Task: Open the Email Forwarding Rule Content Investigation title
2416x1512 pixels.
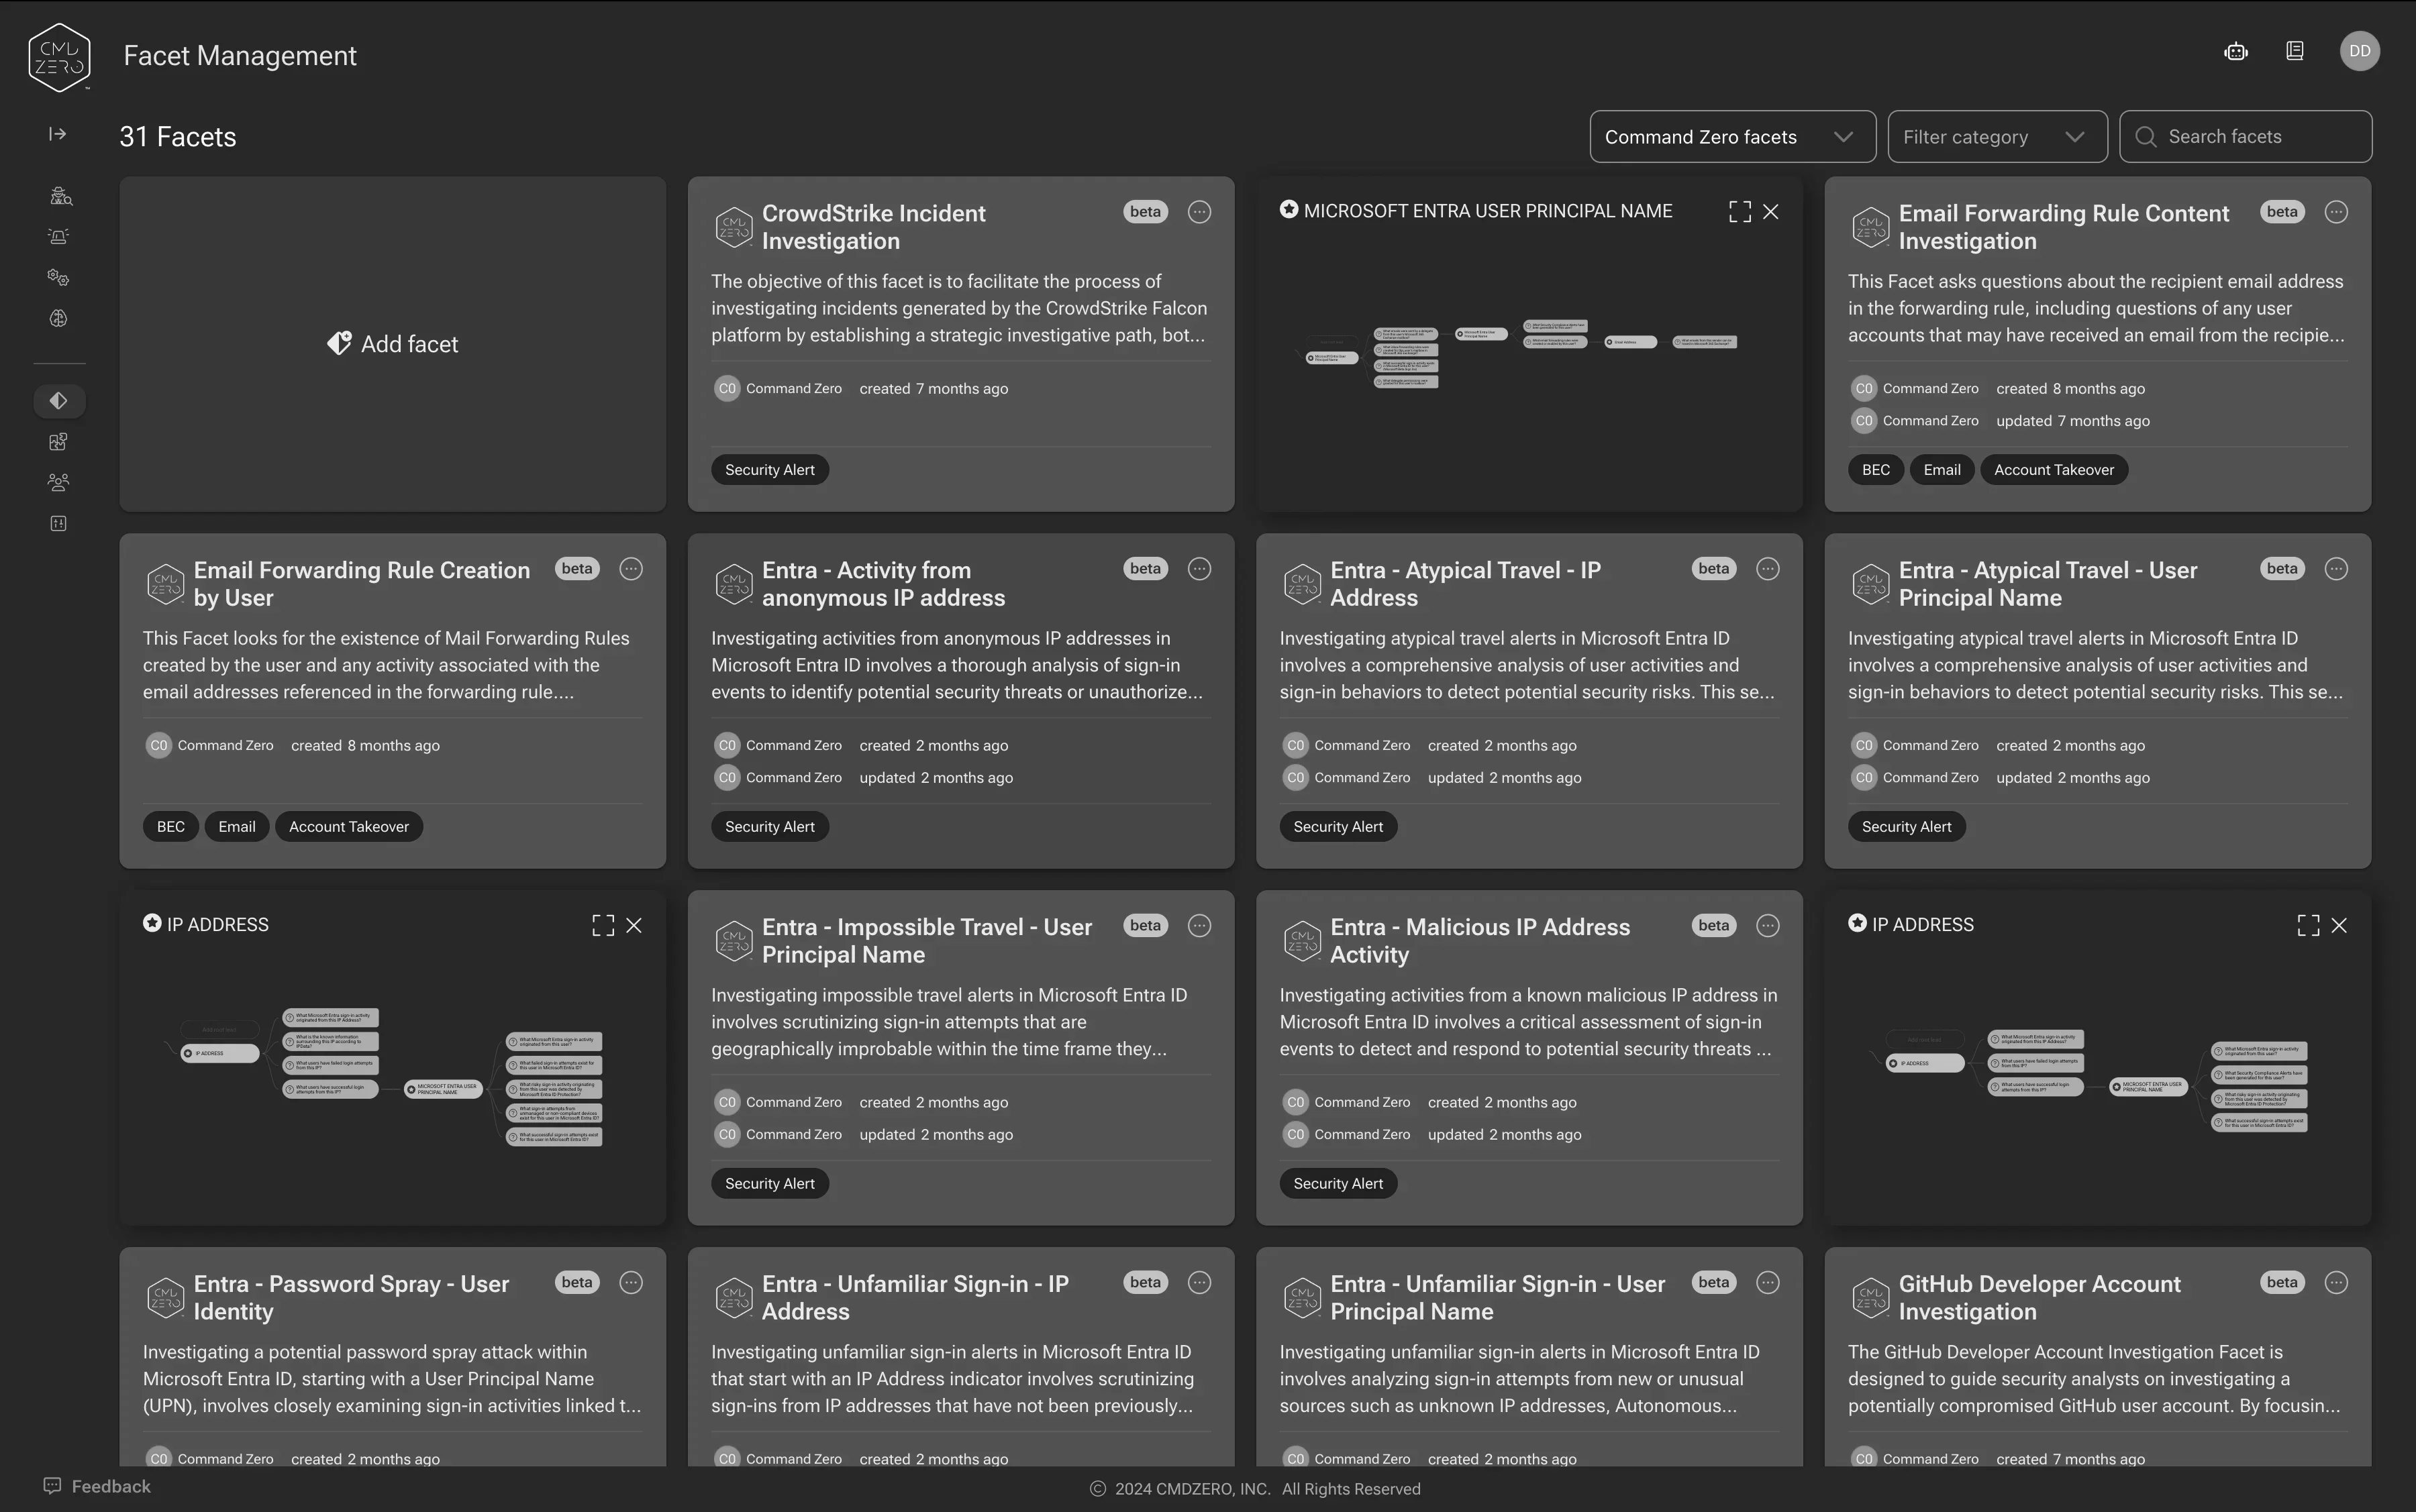Action: [2063, 227]
